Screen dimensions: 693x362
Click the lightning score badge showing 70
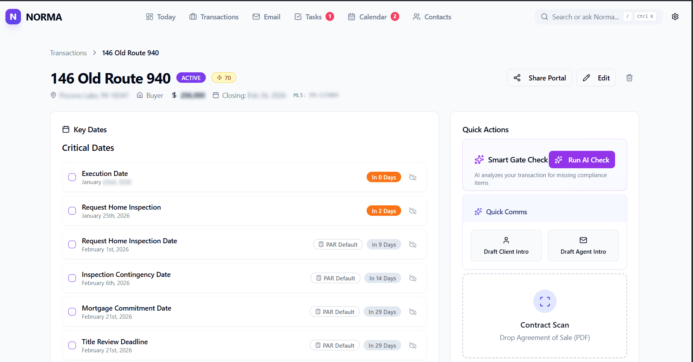point(224,77)
